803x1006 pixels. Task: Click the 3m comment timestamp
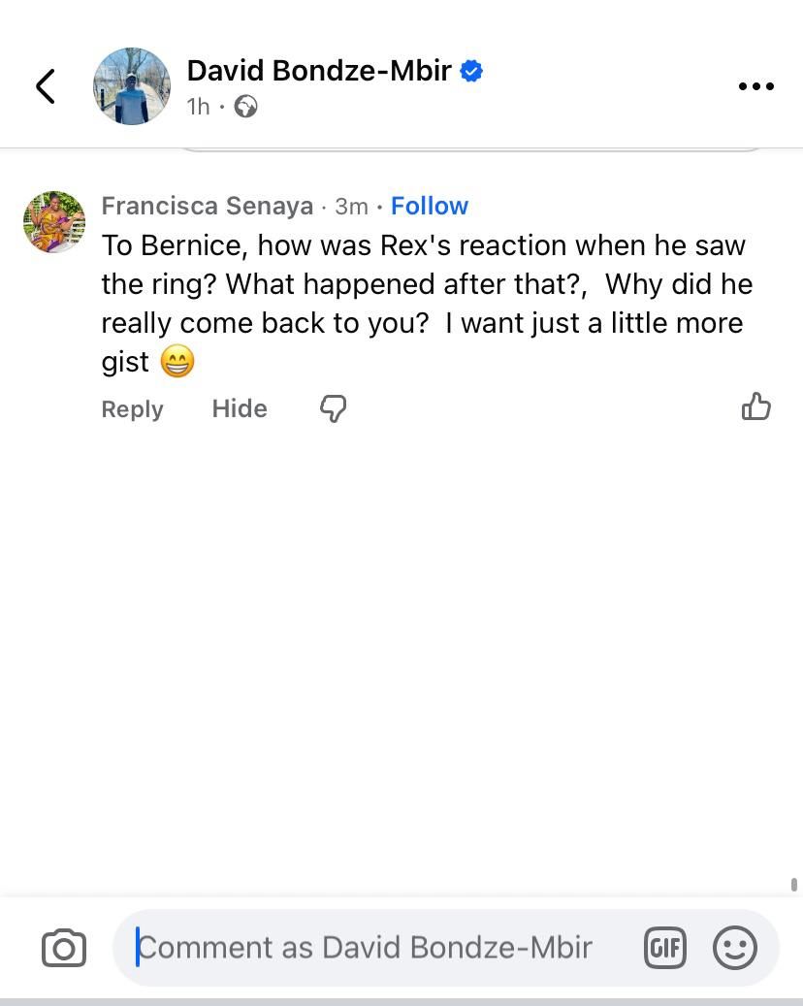click(x=351, y=206)
